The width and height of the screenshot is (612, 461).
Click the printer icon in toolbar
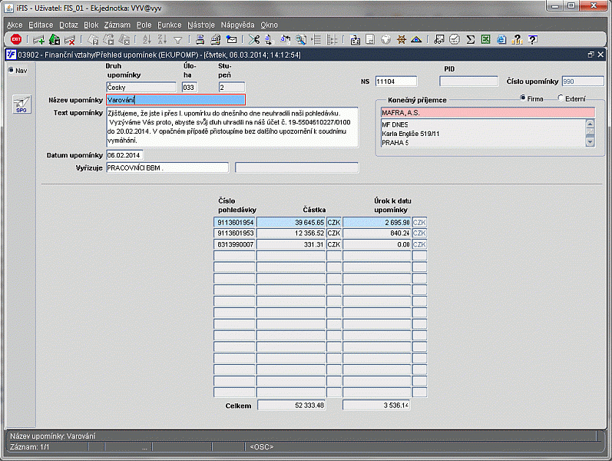[200, 39]
